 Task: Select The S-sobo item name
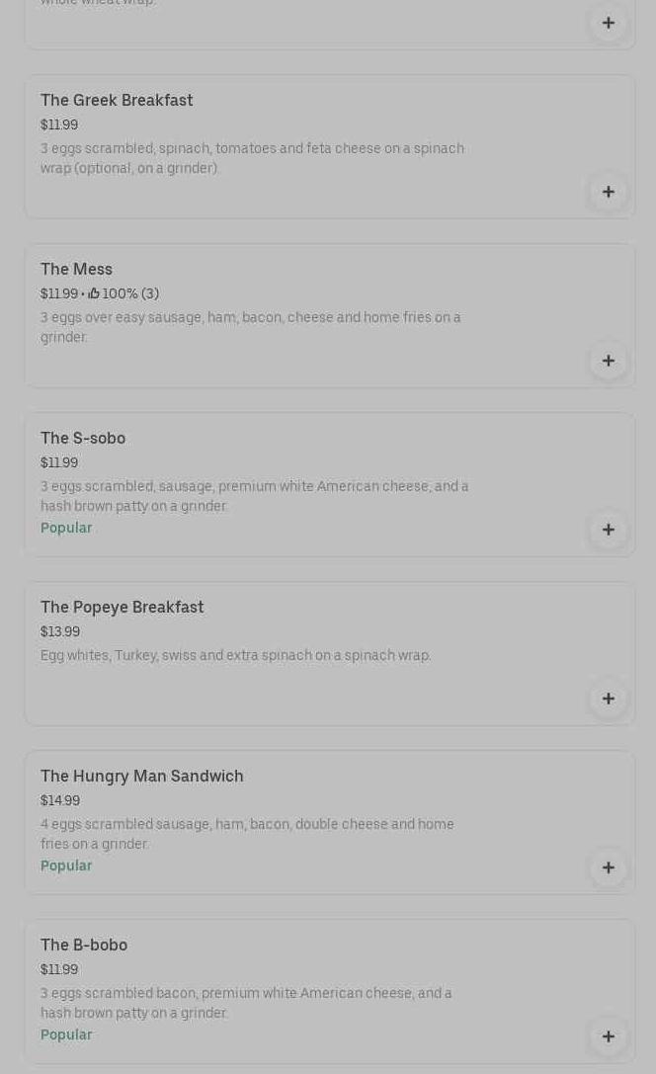pos(83,439)
